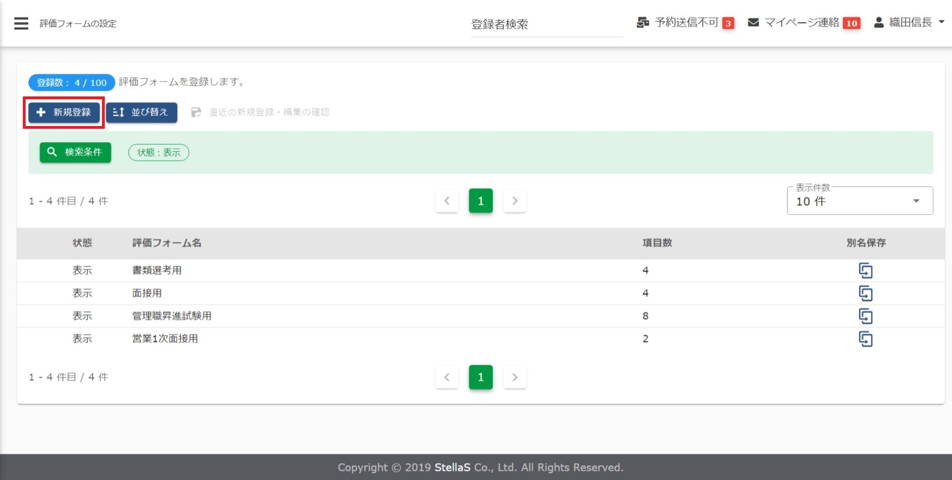Viewport: 952px width, 480px height.
Task: Expand the 表示件数 dropdown
Action: 859,201
